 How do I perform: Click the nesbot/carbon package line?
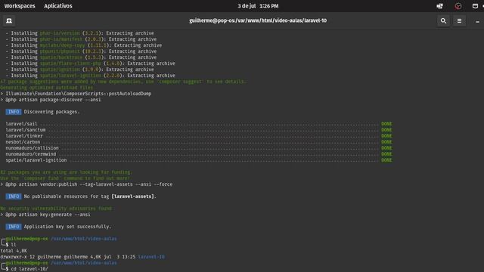coord(199,142)
